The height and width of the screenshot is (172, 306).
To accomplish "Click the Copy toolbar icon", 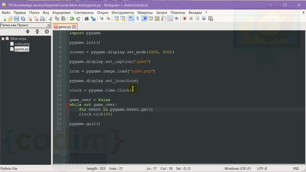I will tap(57, 19).
